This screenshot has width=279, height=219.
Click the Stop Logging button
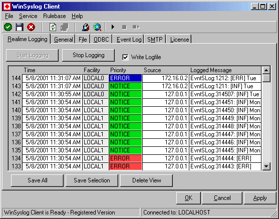[x=89, y=55]
